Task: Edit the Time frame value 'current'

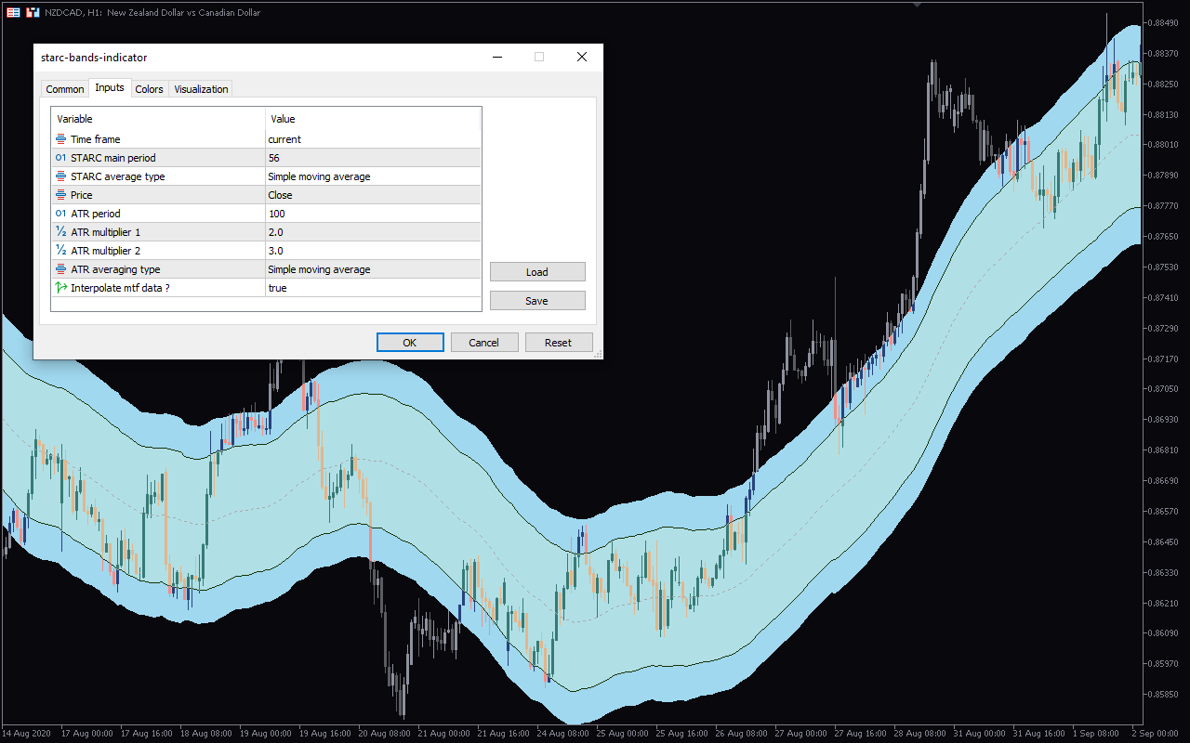Action: 373,139
